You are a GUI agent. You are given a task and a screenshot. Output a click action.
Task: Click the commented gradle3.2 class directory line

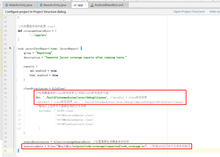point(111,102)
